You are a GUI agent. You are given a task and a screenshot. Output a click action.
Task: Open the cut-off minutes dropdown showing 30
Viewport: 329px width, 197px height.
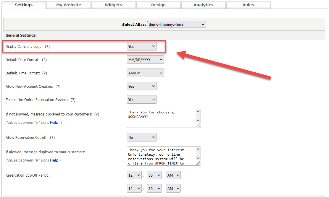(x=154, y=188)
